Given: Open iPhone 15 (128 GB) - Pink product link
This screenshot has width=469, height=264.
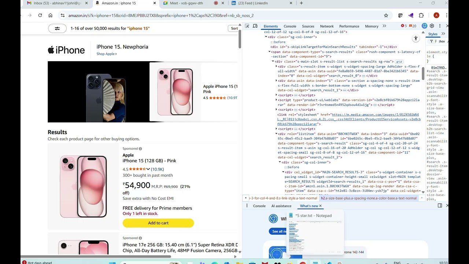Looking at the screenshot, I should coord(149,161).
